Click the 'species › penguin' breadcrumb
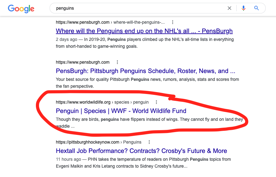276x177 pixels. pos(132,102)
